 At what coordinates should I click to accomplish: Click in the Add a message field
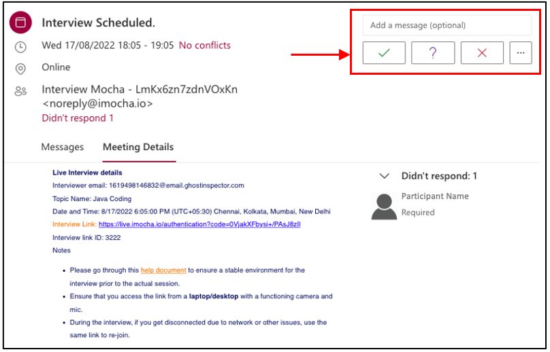pos(447,25)
